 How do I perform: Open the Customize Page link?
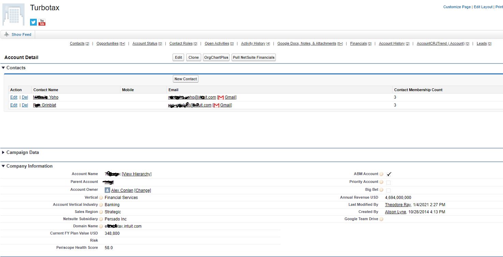[x=457, y=7]
